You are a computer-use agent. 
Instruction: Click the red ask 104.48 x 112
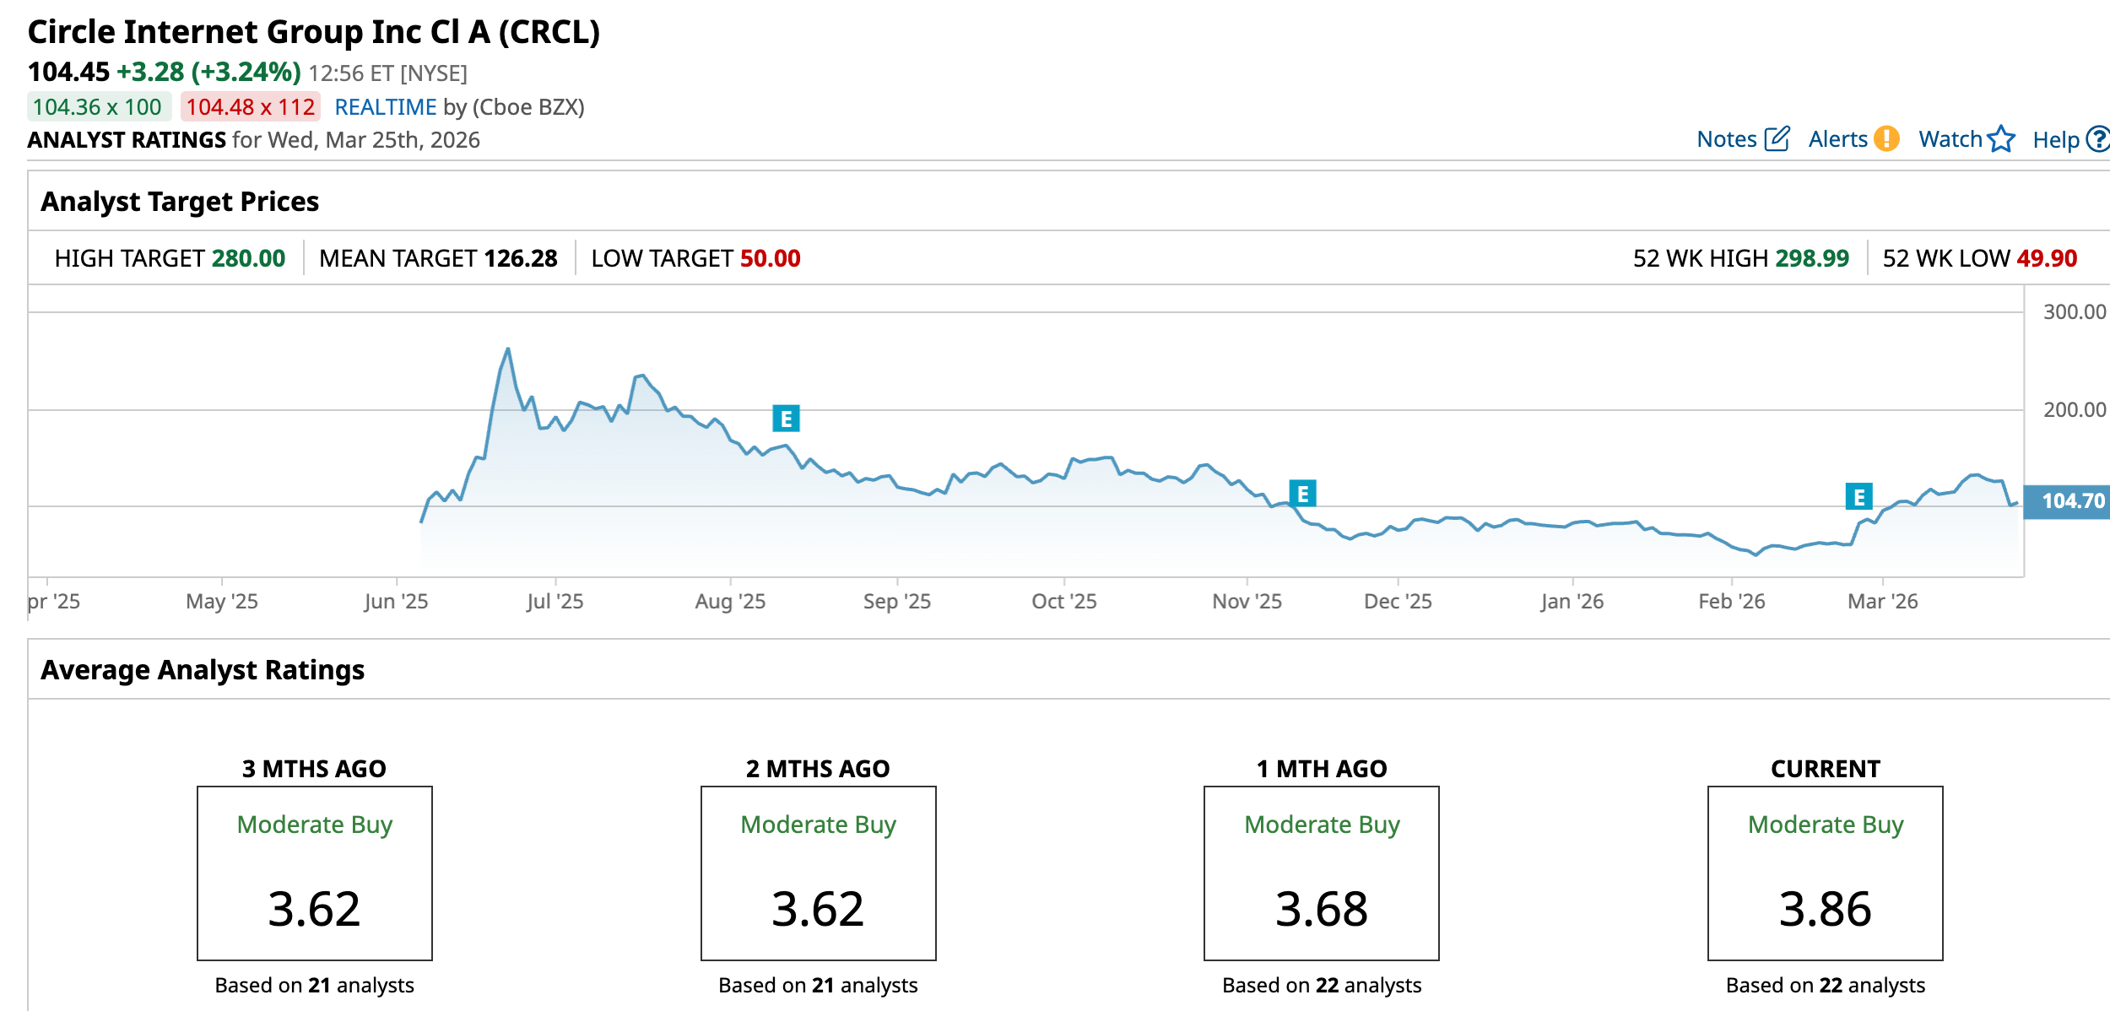[251, 107]
